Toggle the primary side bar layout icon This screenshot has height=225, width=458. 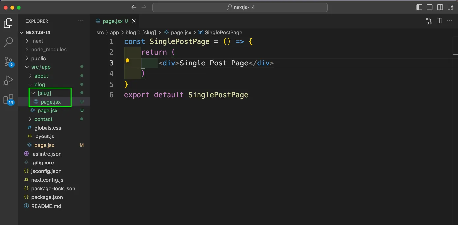[419, 7]
